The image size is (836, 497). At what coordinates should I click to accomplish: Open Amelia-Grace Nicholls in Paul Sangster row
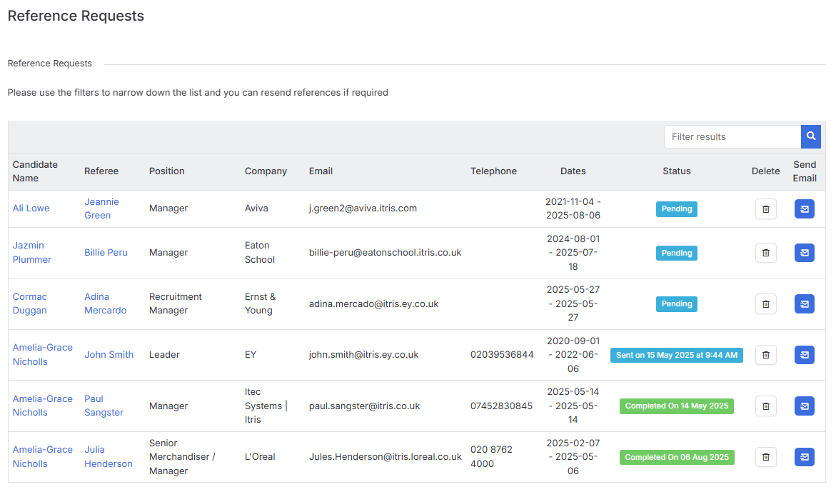[x=43, y=406]
